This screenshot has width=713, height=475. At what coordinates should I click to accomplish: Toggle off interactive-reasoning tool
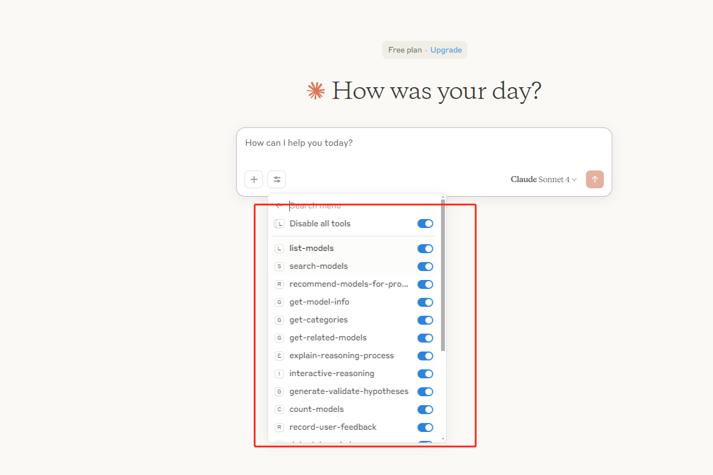click(425, 374)
